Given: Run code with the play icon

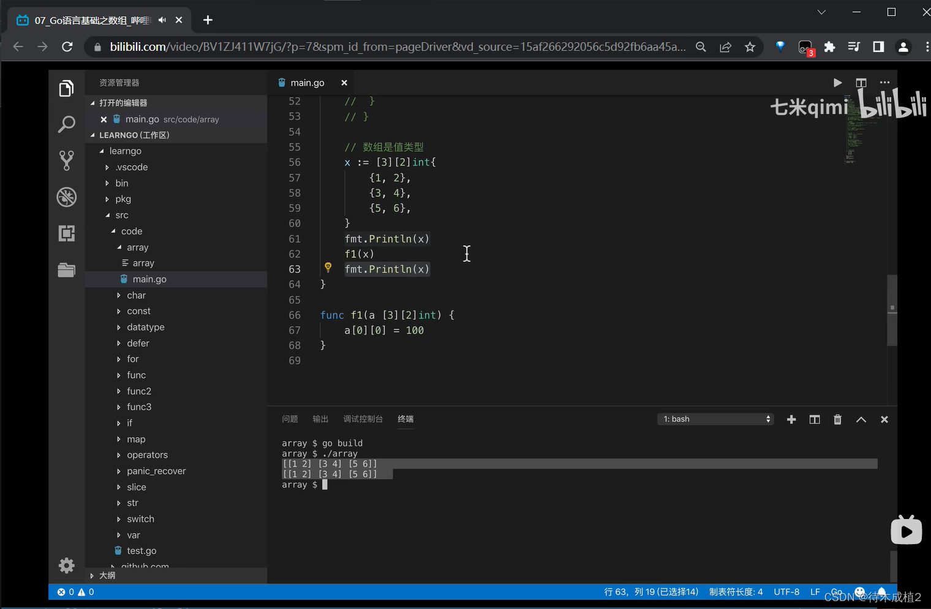Looking at the screenshot, I should pos(837,83).
